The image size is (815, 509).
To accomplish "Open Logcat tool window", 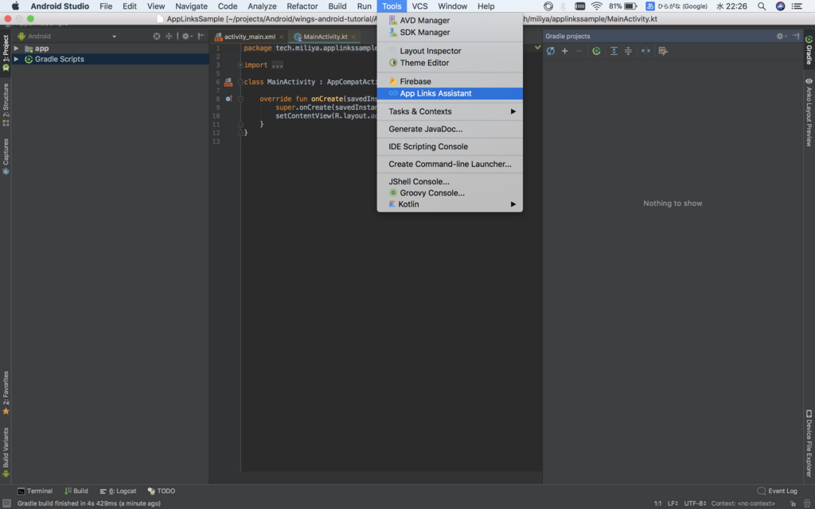I will 118,492.
